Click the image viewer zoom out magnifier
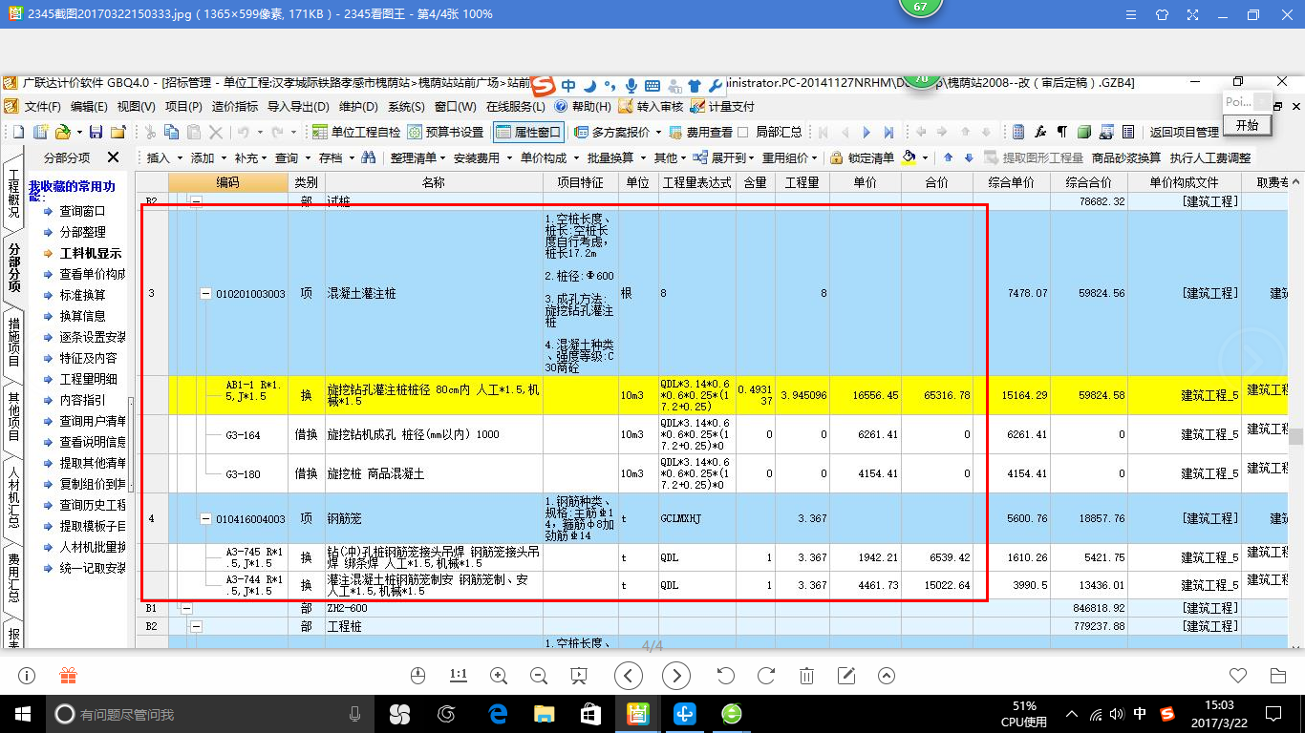Viewport: 1305px width, 733px height. [538, 676]
